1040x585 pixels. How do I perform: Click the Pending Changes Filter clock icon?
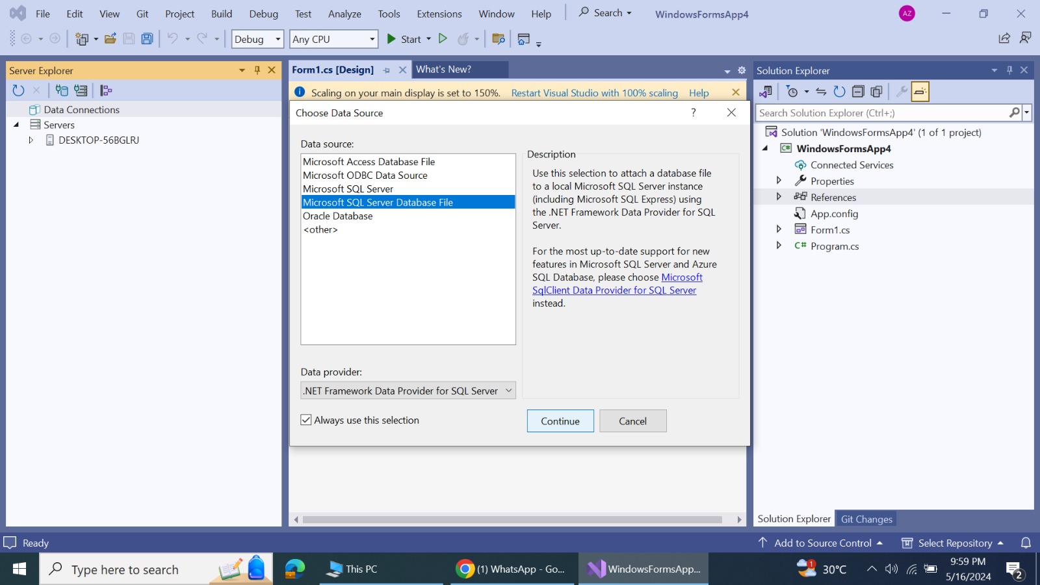(x=792, y=92)
